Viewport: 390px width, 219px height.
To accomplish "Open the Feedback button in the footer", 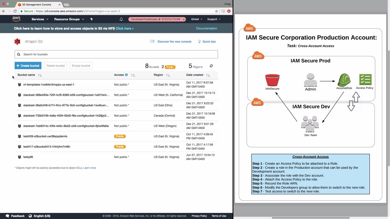I will coord(15,216).
